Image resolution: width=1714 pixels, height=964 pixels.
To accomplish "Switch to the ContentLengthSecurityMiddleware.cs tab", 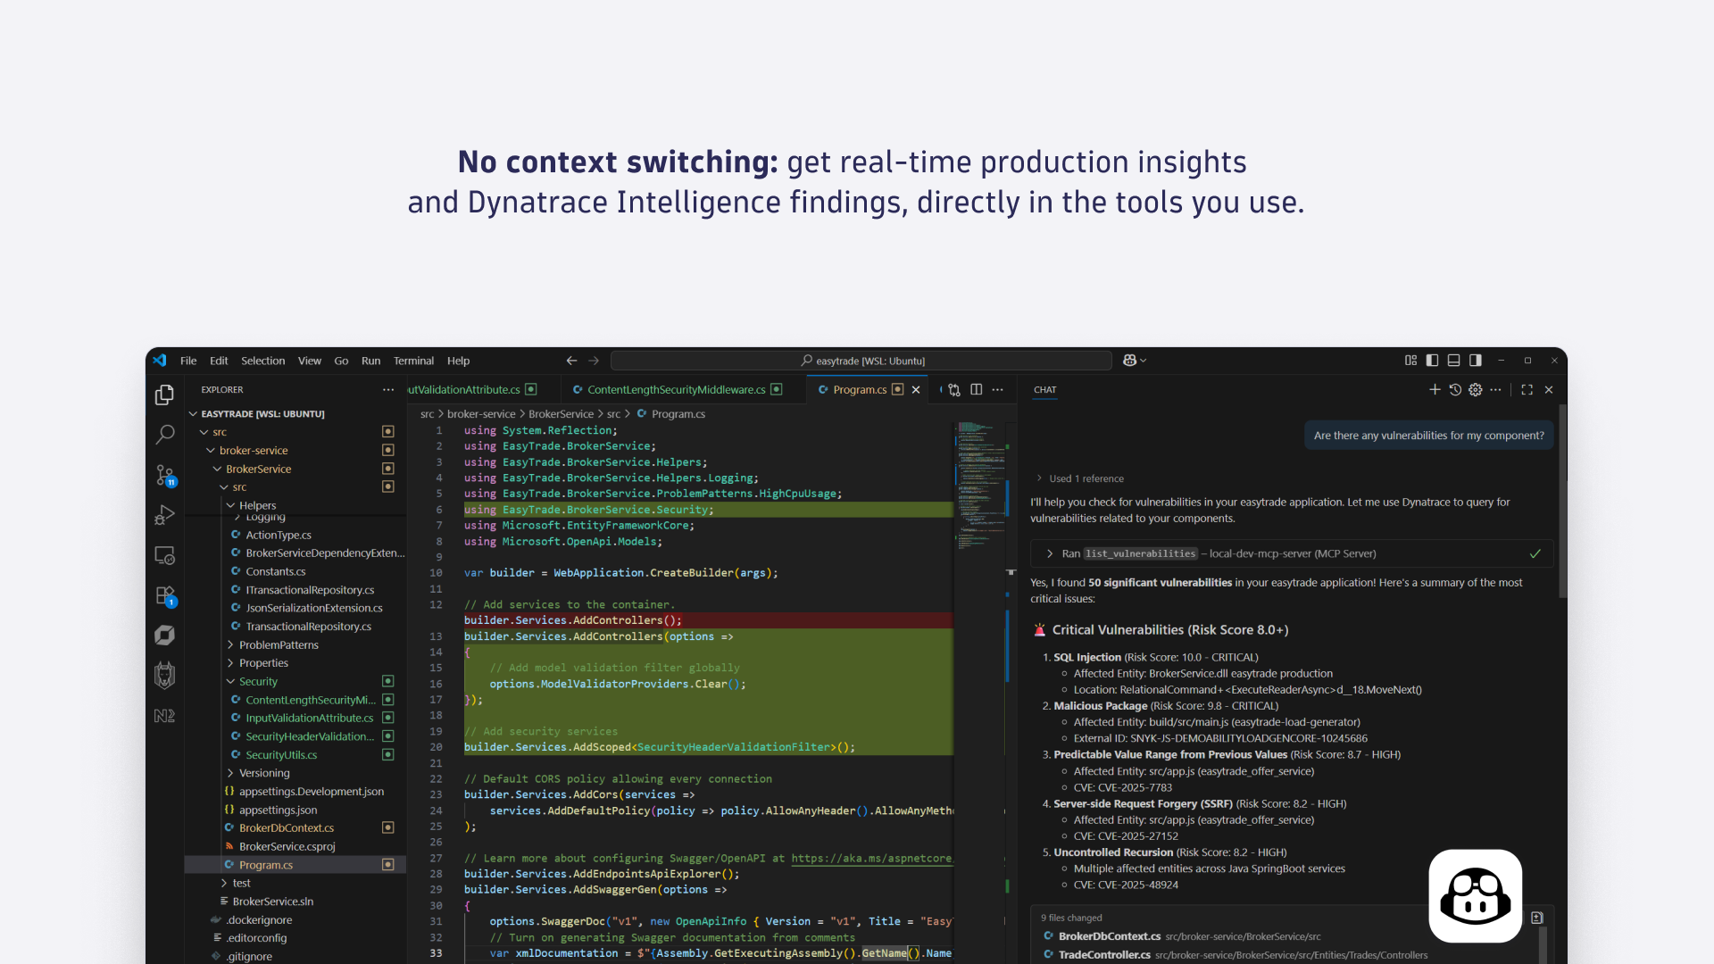I will click(674, 389).
